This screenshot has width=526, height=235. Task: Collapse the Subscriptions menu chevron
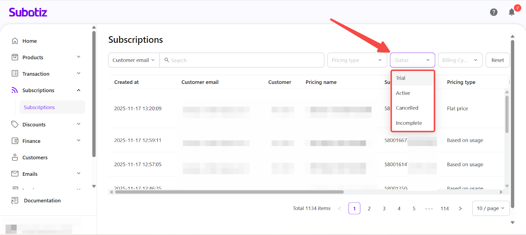[79, 90]
